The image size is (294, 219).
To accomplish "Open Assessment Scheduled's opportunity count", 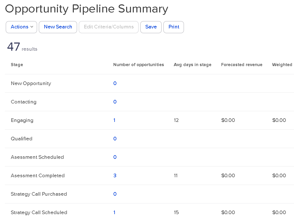I will pyautogui.click(x=115, y=157).
